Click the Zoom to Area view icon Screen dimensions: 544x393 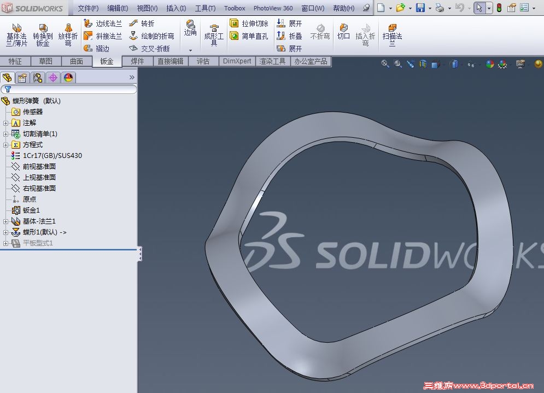point(397,64)
